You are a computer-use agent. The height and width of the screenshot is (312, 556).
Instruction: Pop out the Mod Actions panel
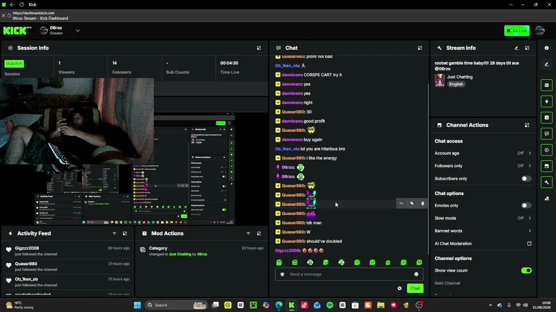tap(259, 234)
